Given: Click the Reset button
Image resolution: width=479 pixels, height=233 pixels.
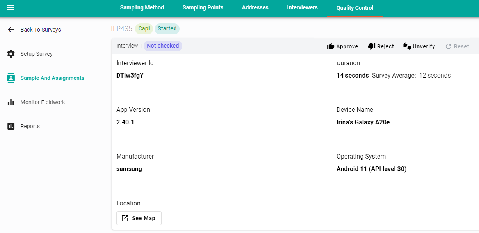Looking at the screenshot, I should tap(457, 46).
